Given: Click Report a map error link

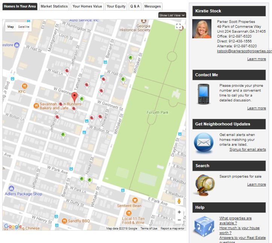Looking at the screenshot, I should [172, 228].
